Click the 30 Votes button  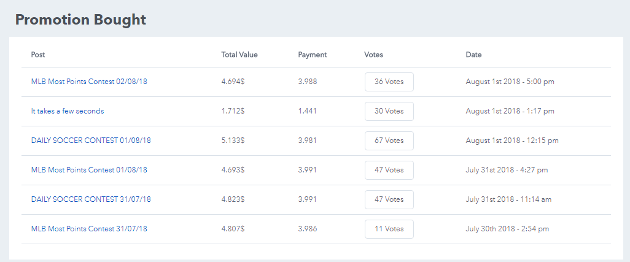coord(389,111)
